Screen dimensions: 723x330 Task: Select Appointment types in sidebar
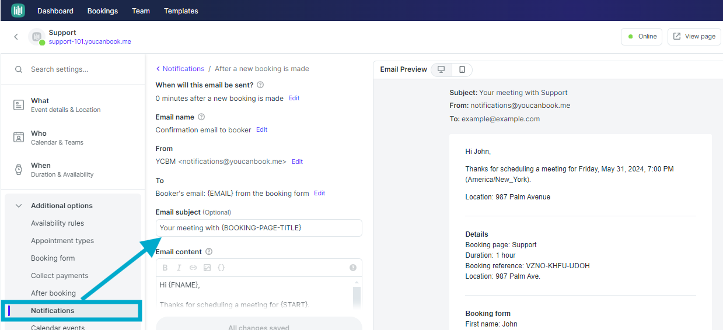[x=62, y=241]
